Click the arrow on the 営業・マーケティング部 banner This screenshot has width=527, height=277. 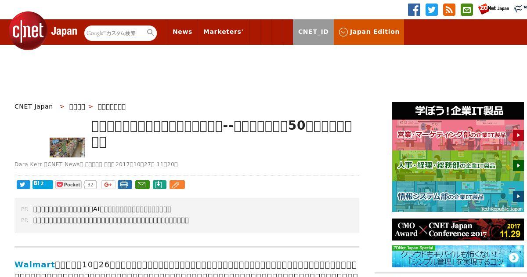pyautogui.click(x=518, y=135)
